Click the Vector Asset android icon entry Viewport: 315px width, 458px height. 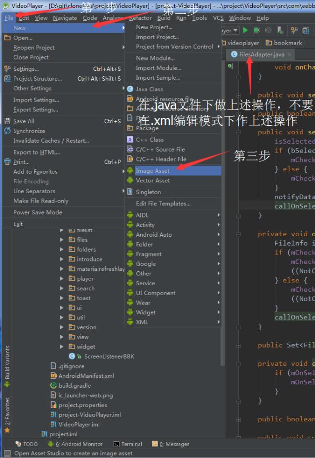coord(130,181)
